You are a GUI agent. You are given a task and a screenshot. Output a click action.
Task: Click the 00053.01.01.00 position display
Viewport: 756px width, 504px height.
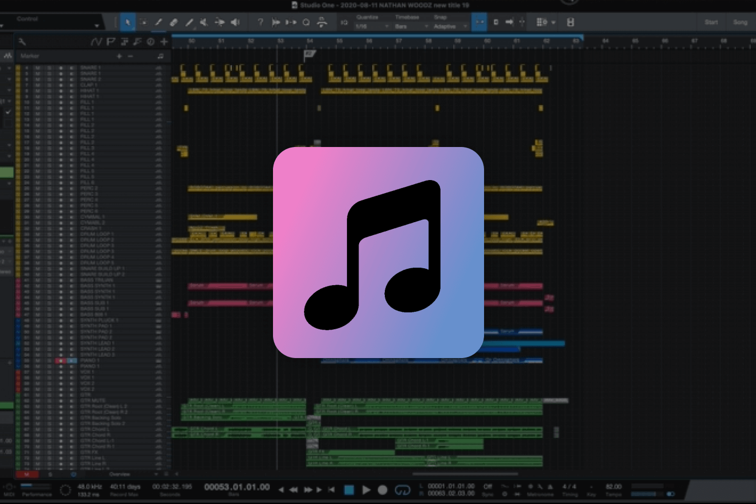coord(237,487)
